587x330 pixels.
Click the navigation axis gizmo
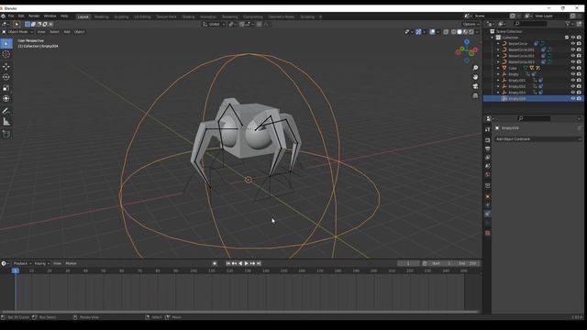point(467,51)
